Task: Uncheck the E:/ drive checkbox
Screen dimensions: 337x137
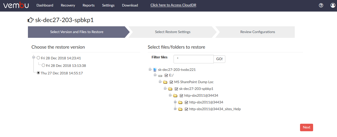Action: click(x=166, y=75)
